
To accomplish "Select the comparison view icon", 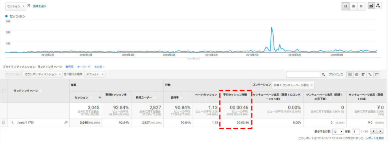I will pos(370,74).
